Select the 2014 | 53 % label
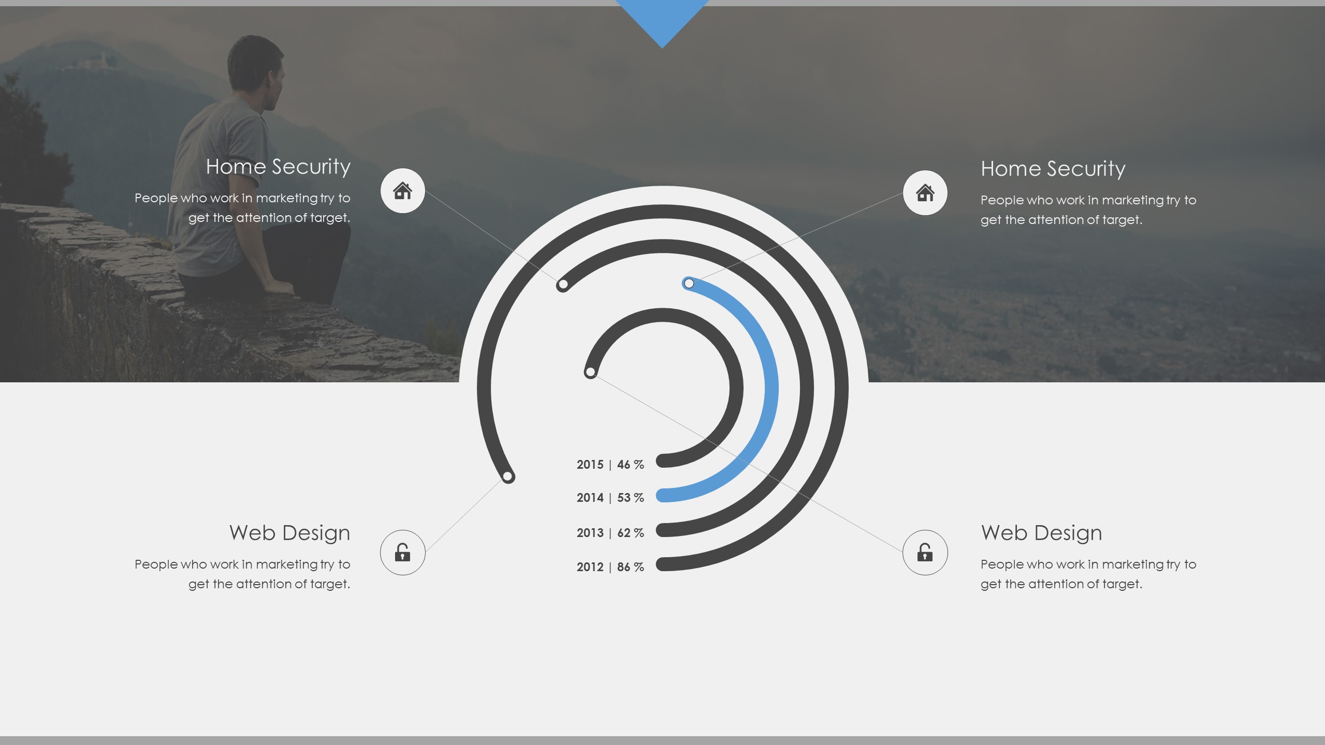This screenshot has width=1325, height=745. tap(610, 498)
